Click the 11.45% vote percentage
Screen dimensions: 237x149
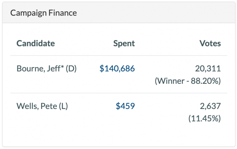click(x=205, y=118)
